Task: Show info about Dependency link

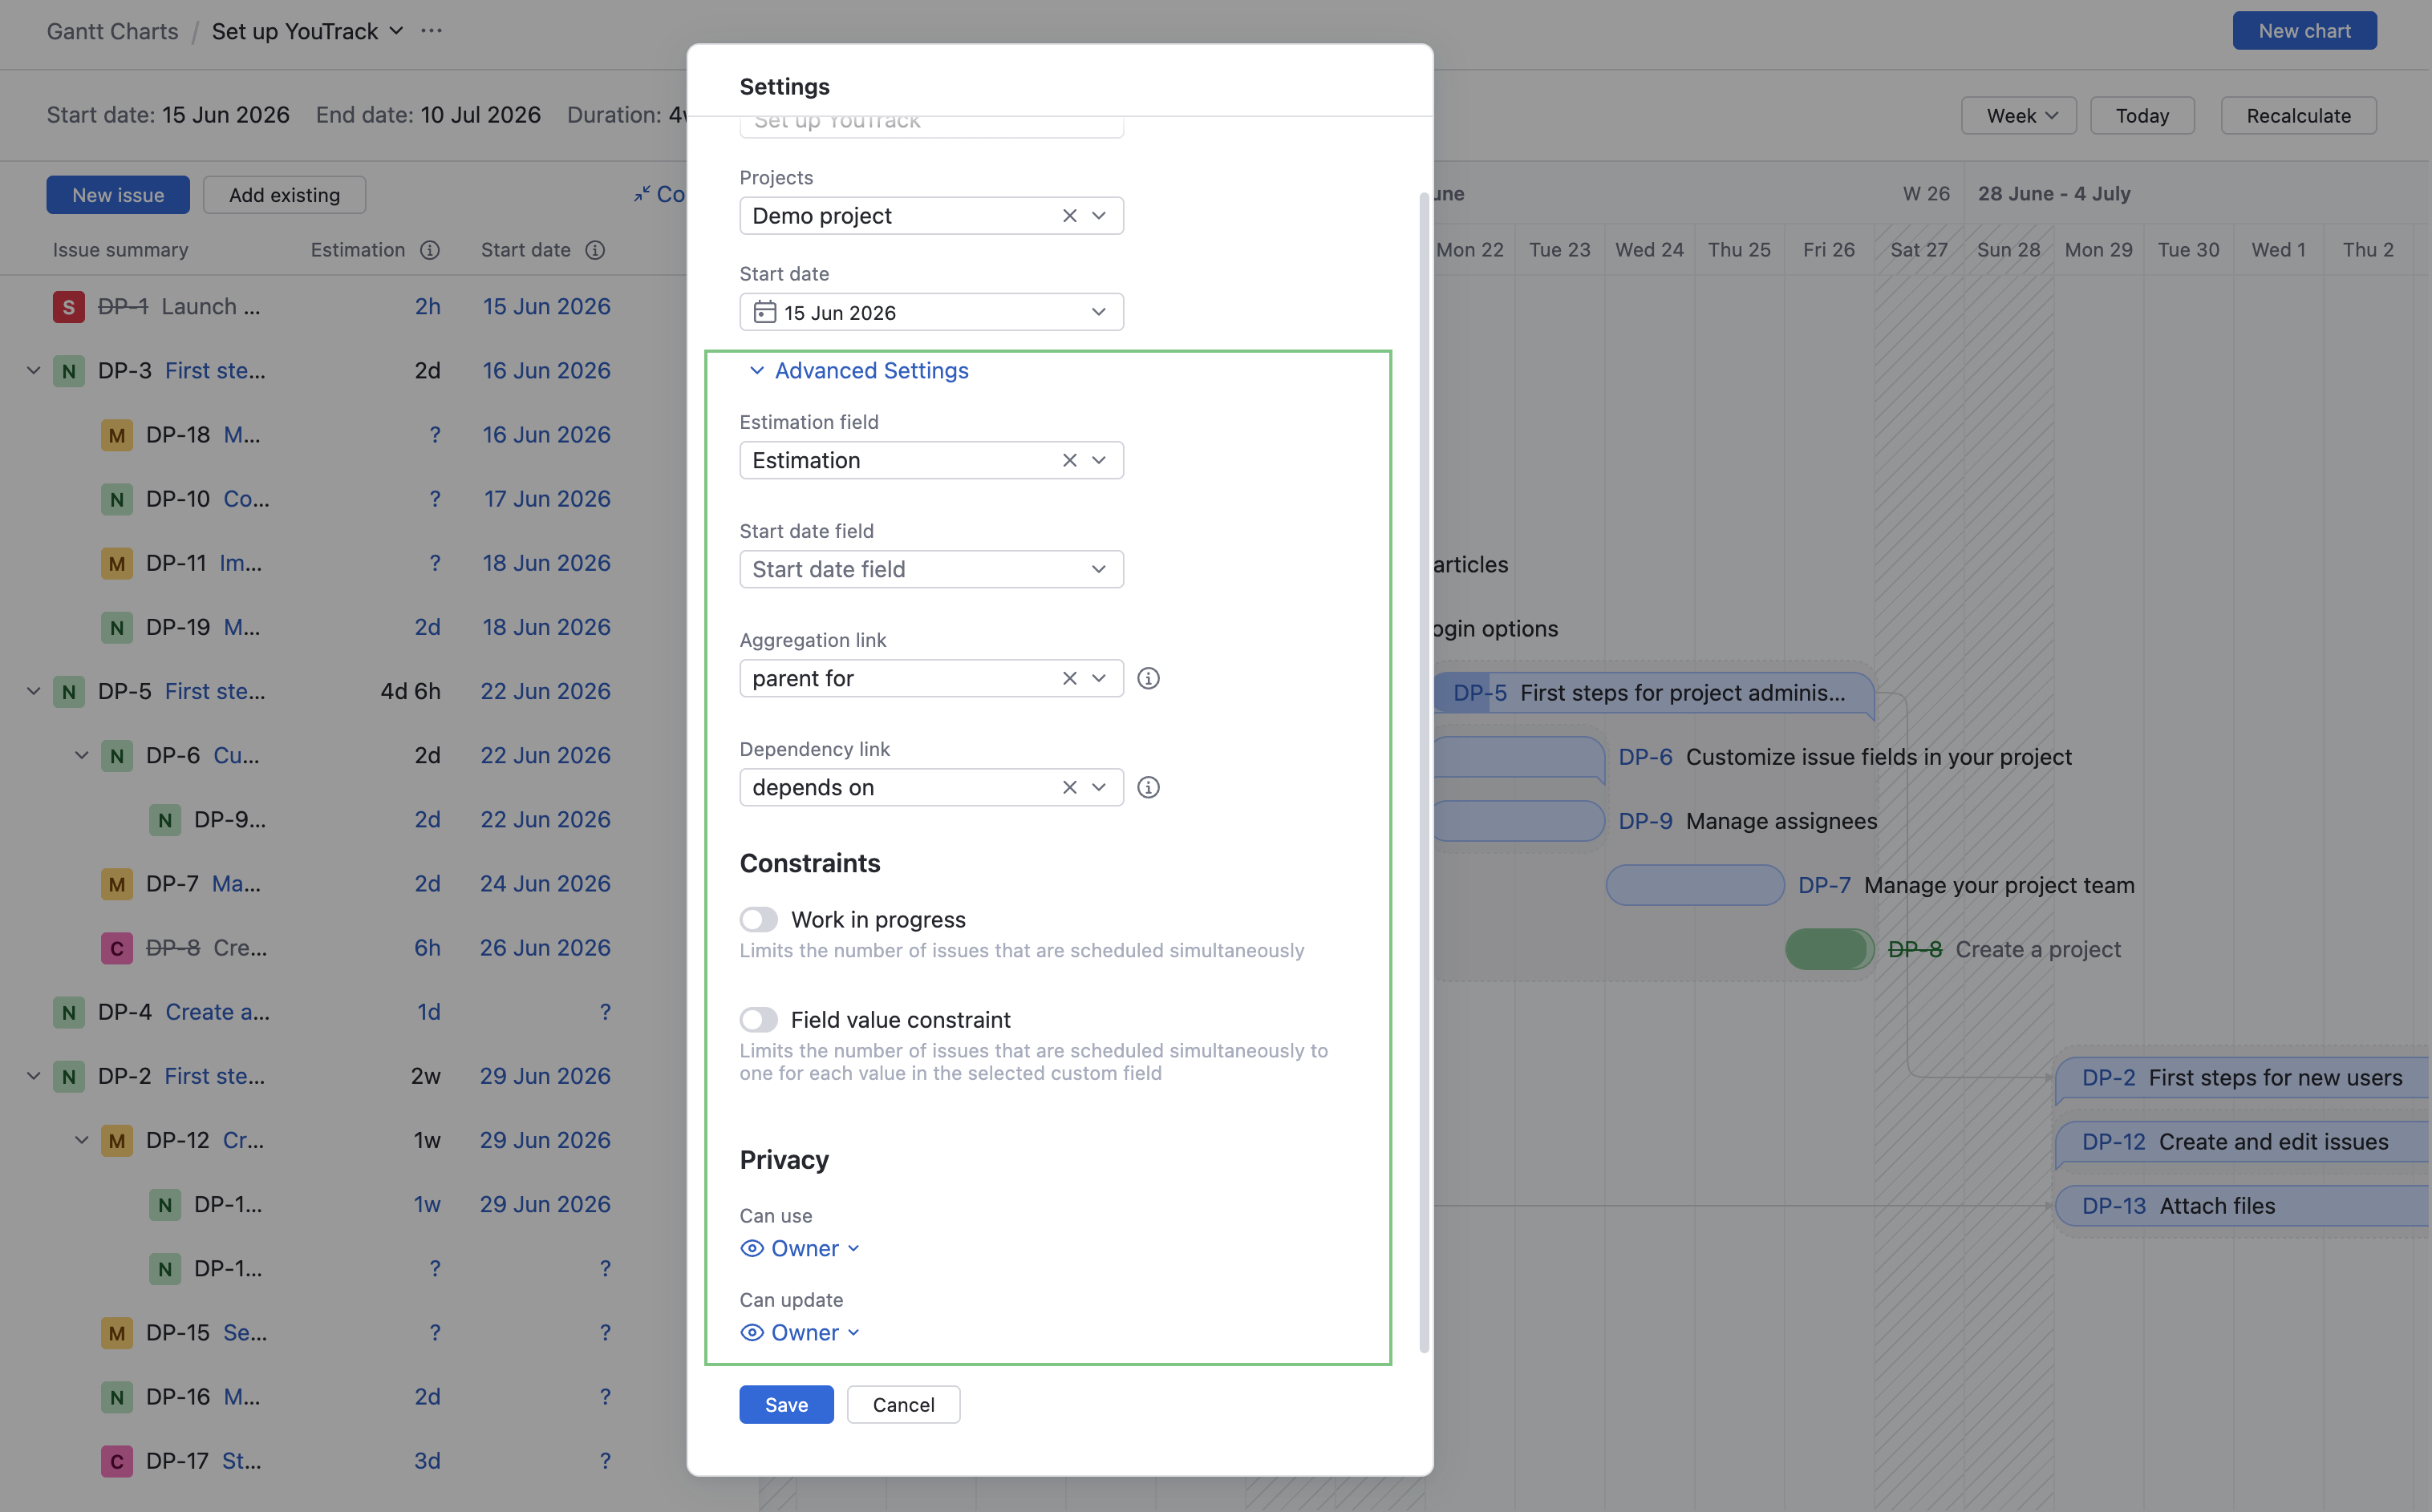Action: point(1149,787)
